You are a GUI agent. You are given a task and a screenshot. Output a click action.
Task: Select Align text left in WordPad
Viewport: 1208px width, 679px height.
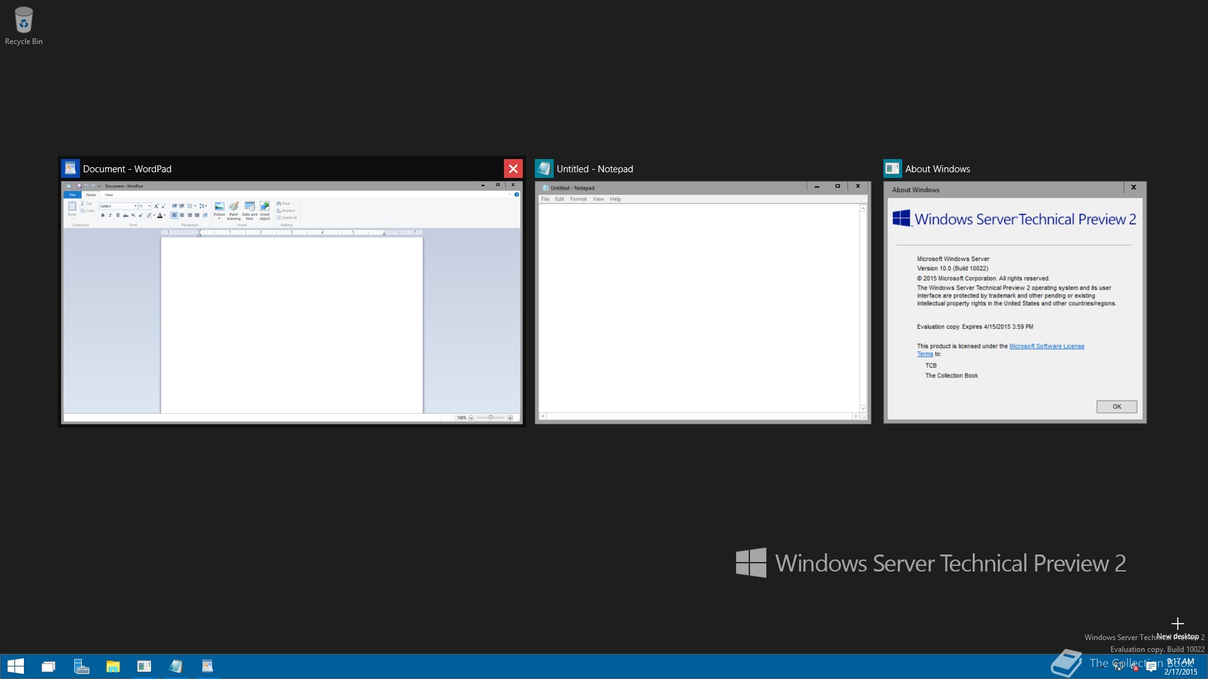(174, 215)
